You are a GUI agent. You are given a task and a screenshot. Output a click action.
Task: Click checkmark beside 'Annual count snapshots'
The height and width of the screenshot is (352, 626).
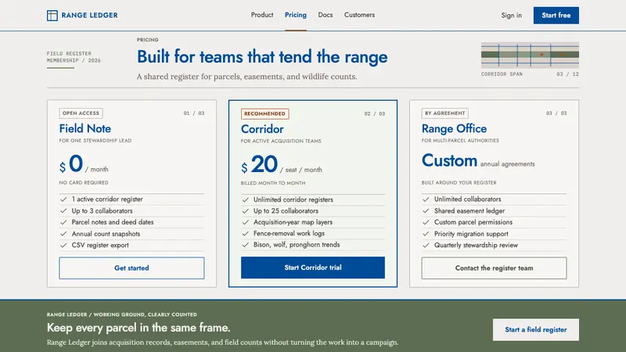click(63, 234)
